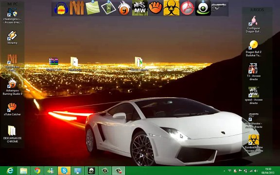The image size is (280, 175).
Task: Open the Wi-Fi tray icon
Action: pos(229,171)
